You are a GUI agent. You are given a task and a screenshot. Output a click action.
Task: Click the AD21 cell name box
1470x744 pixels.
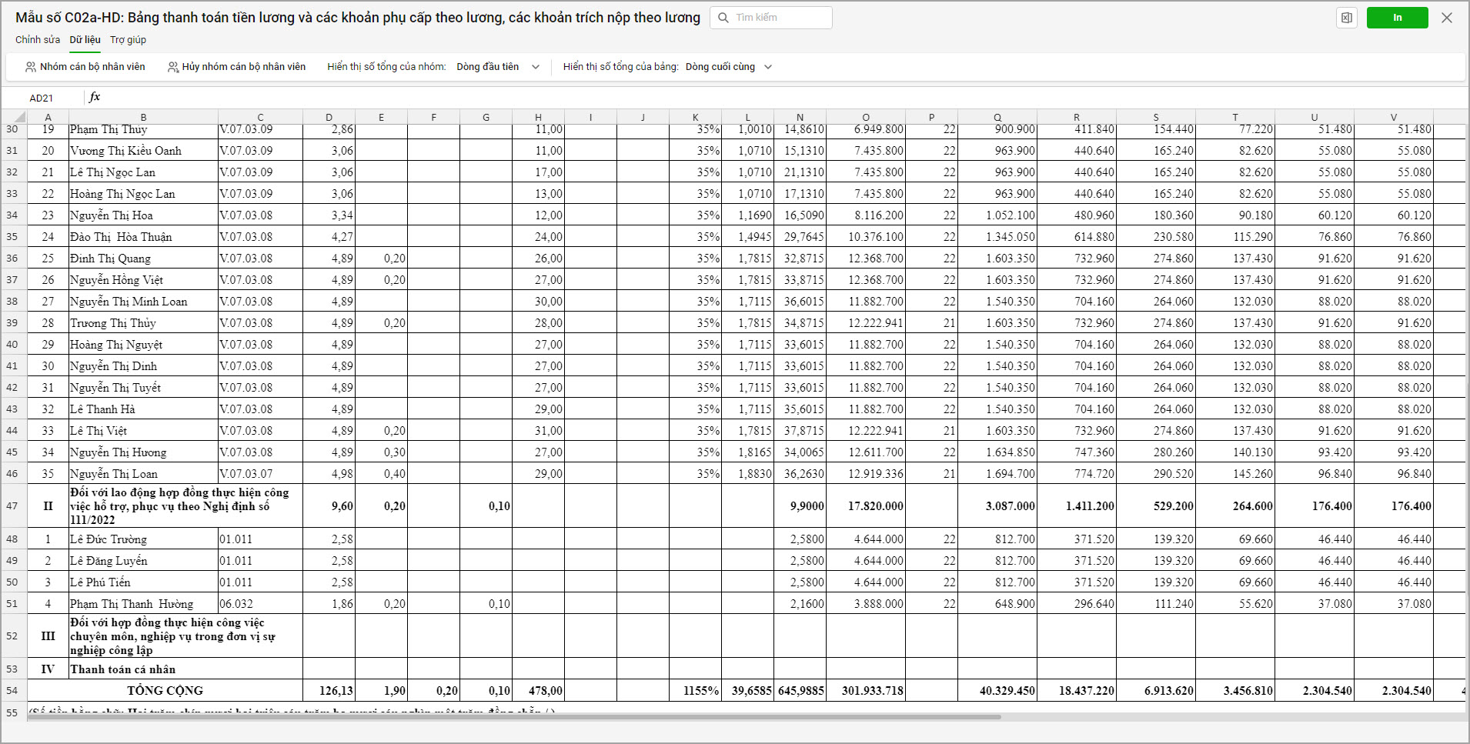click(42, 98)
